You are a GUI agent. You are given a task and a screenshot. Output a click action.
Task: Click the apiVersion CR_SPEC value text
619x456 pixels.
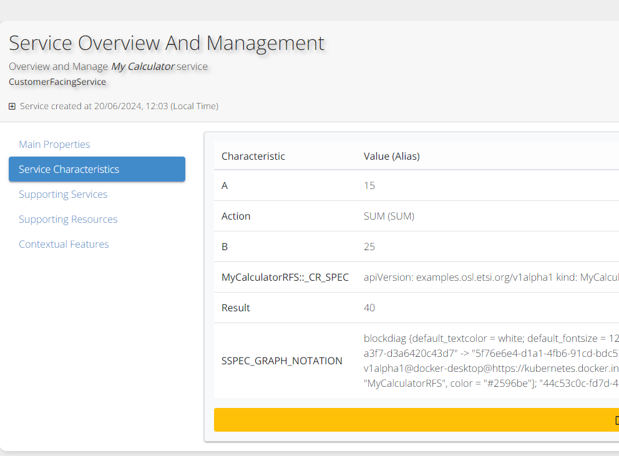[x=490, y=277]
